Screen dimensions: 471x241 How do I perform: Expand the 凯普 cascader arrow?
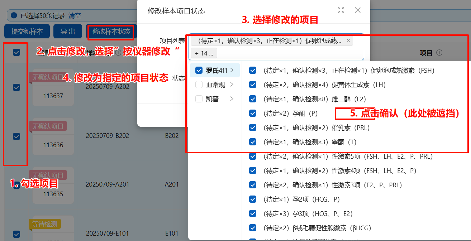[232, 99]
